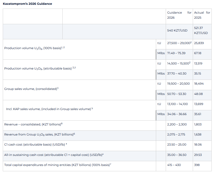Select the value 398

click(x=197, y=165)
